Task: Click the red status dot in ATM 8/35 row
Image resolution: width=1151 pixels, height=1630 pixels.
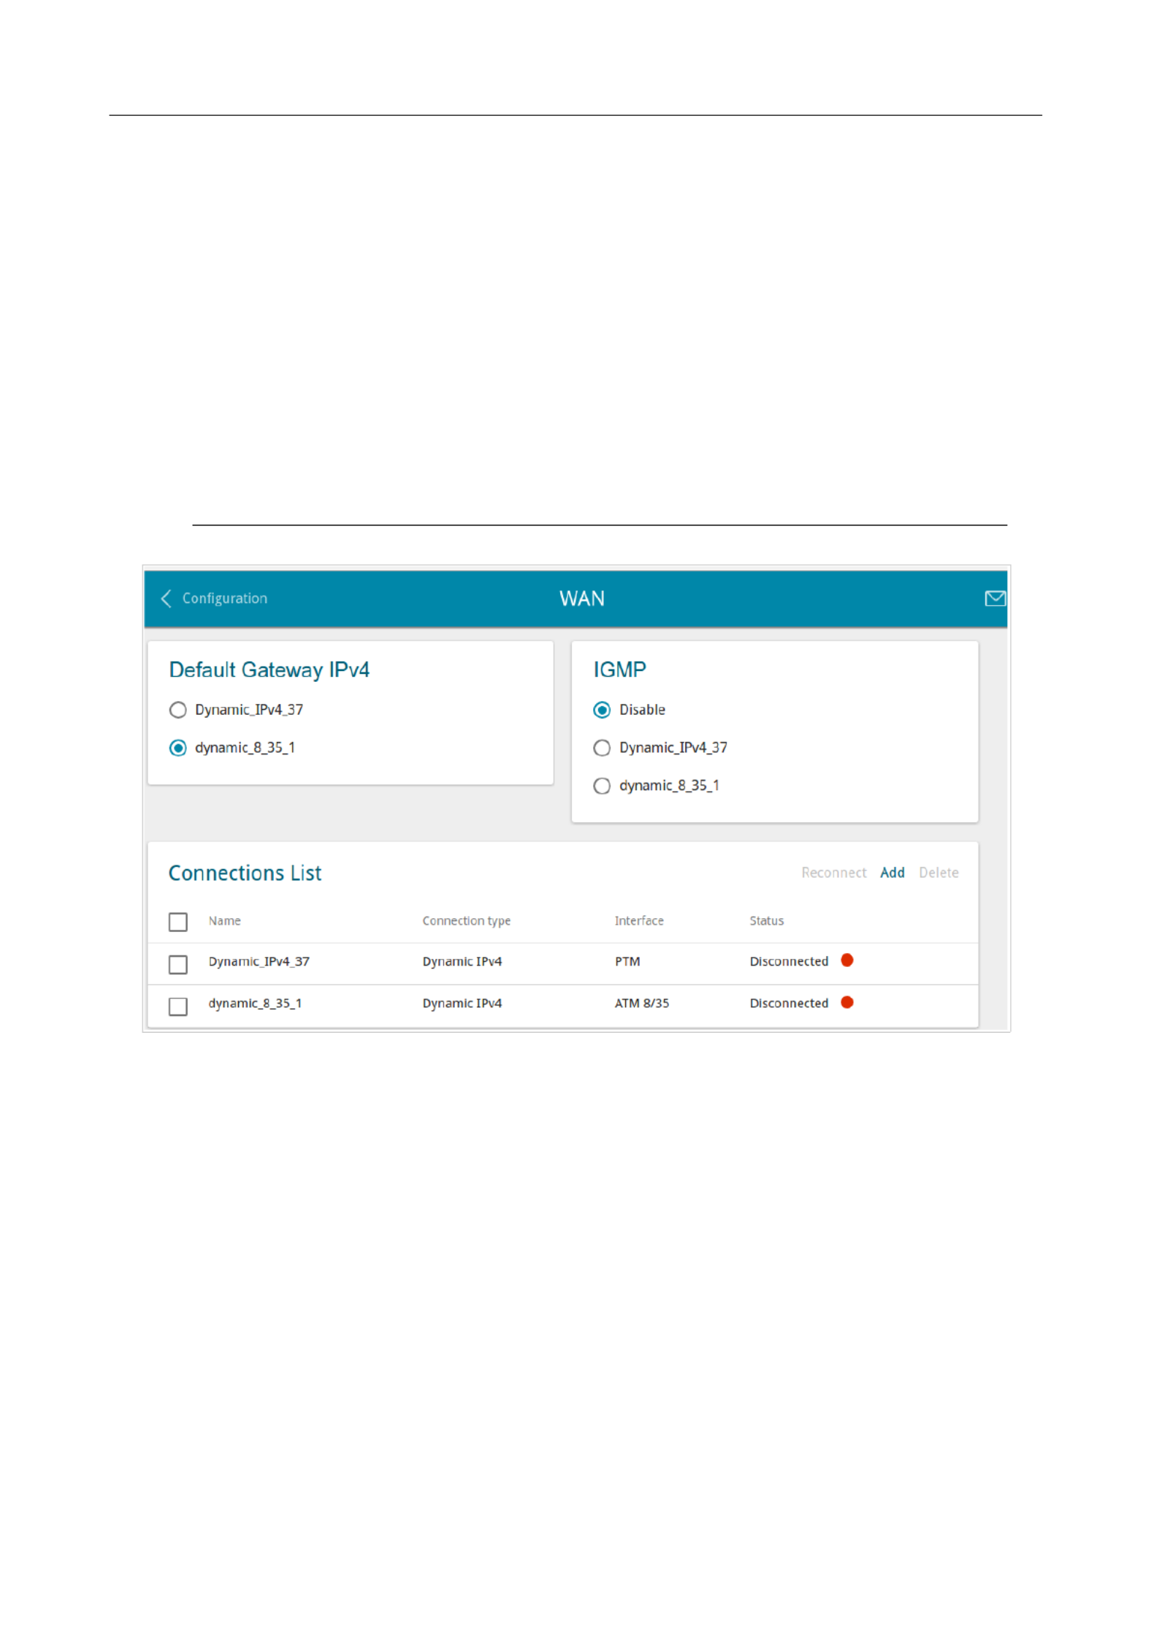Action: click(x=847, y=1002)
